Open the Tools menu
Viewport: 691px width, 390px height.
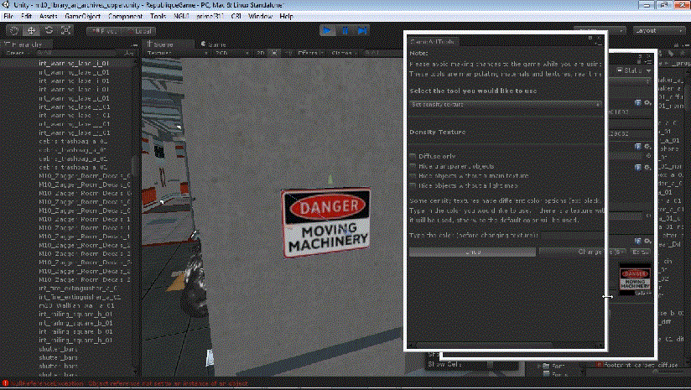[158, 16]
